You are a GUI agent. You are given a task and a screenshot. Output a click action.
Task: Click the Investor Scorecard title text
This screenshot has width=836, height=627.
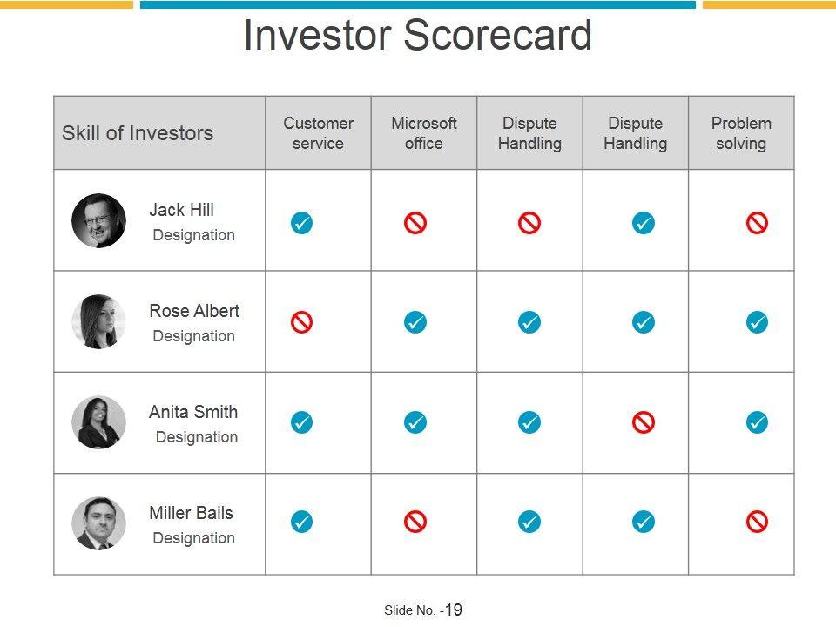tap(418, 37)
